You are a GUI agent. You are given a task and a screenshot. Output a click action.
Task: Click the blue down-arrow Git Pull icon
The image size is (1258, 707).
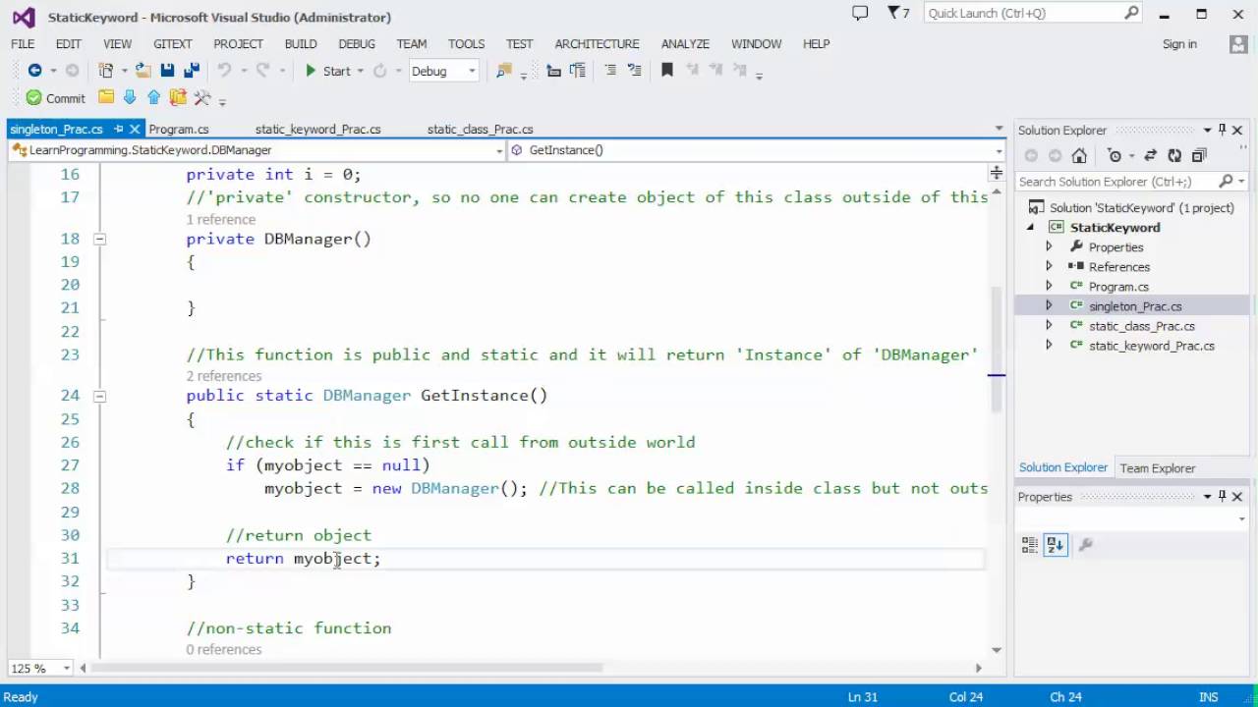coord(130,97)
